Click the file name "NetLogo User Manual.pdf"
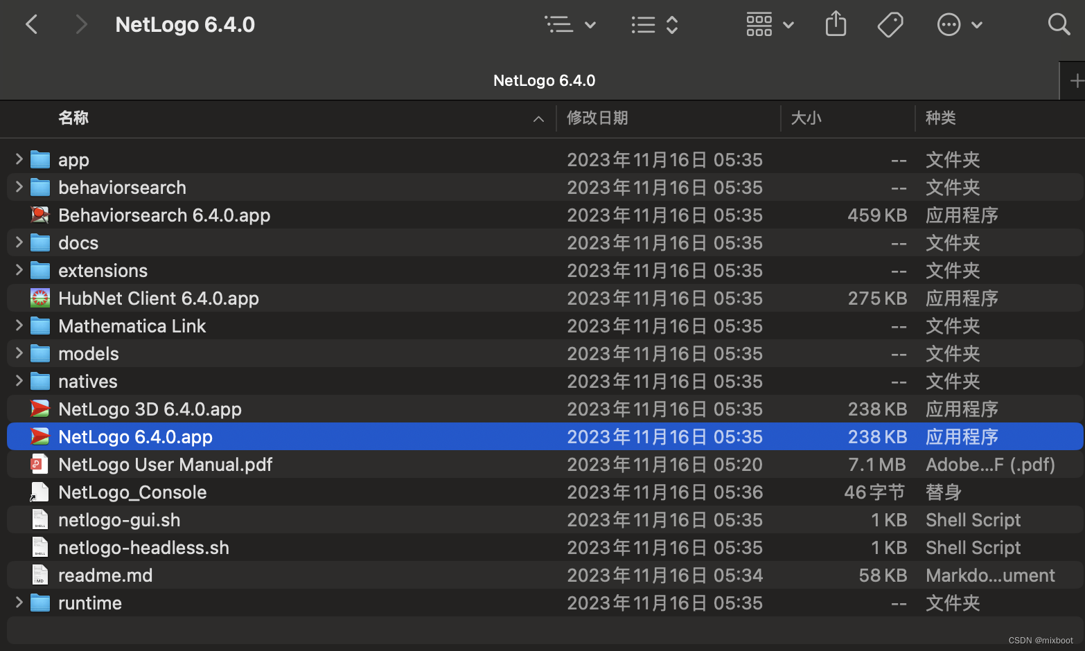Screen dimensions: 1085x651 tap(165, 464)
